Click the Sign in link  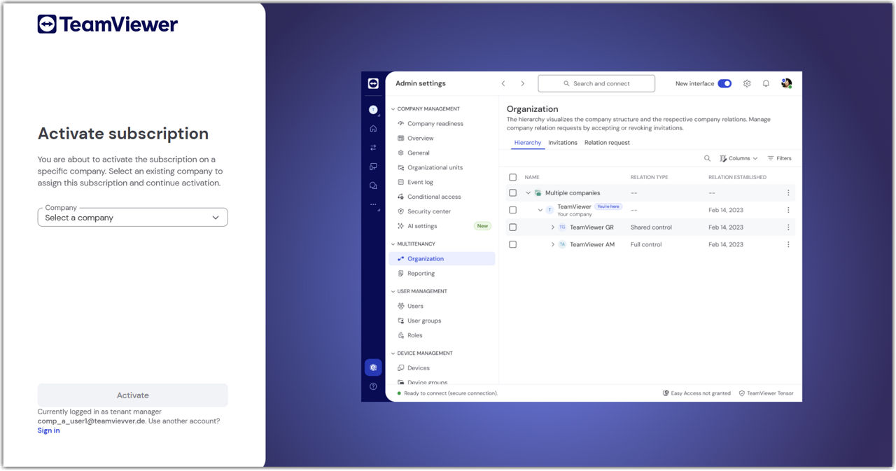pyautogui.click(x=48, y=430)
